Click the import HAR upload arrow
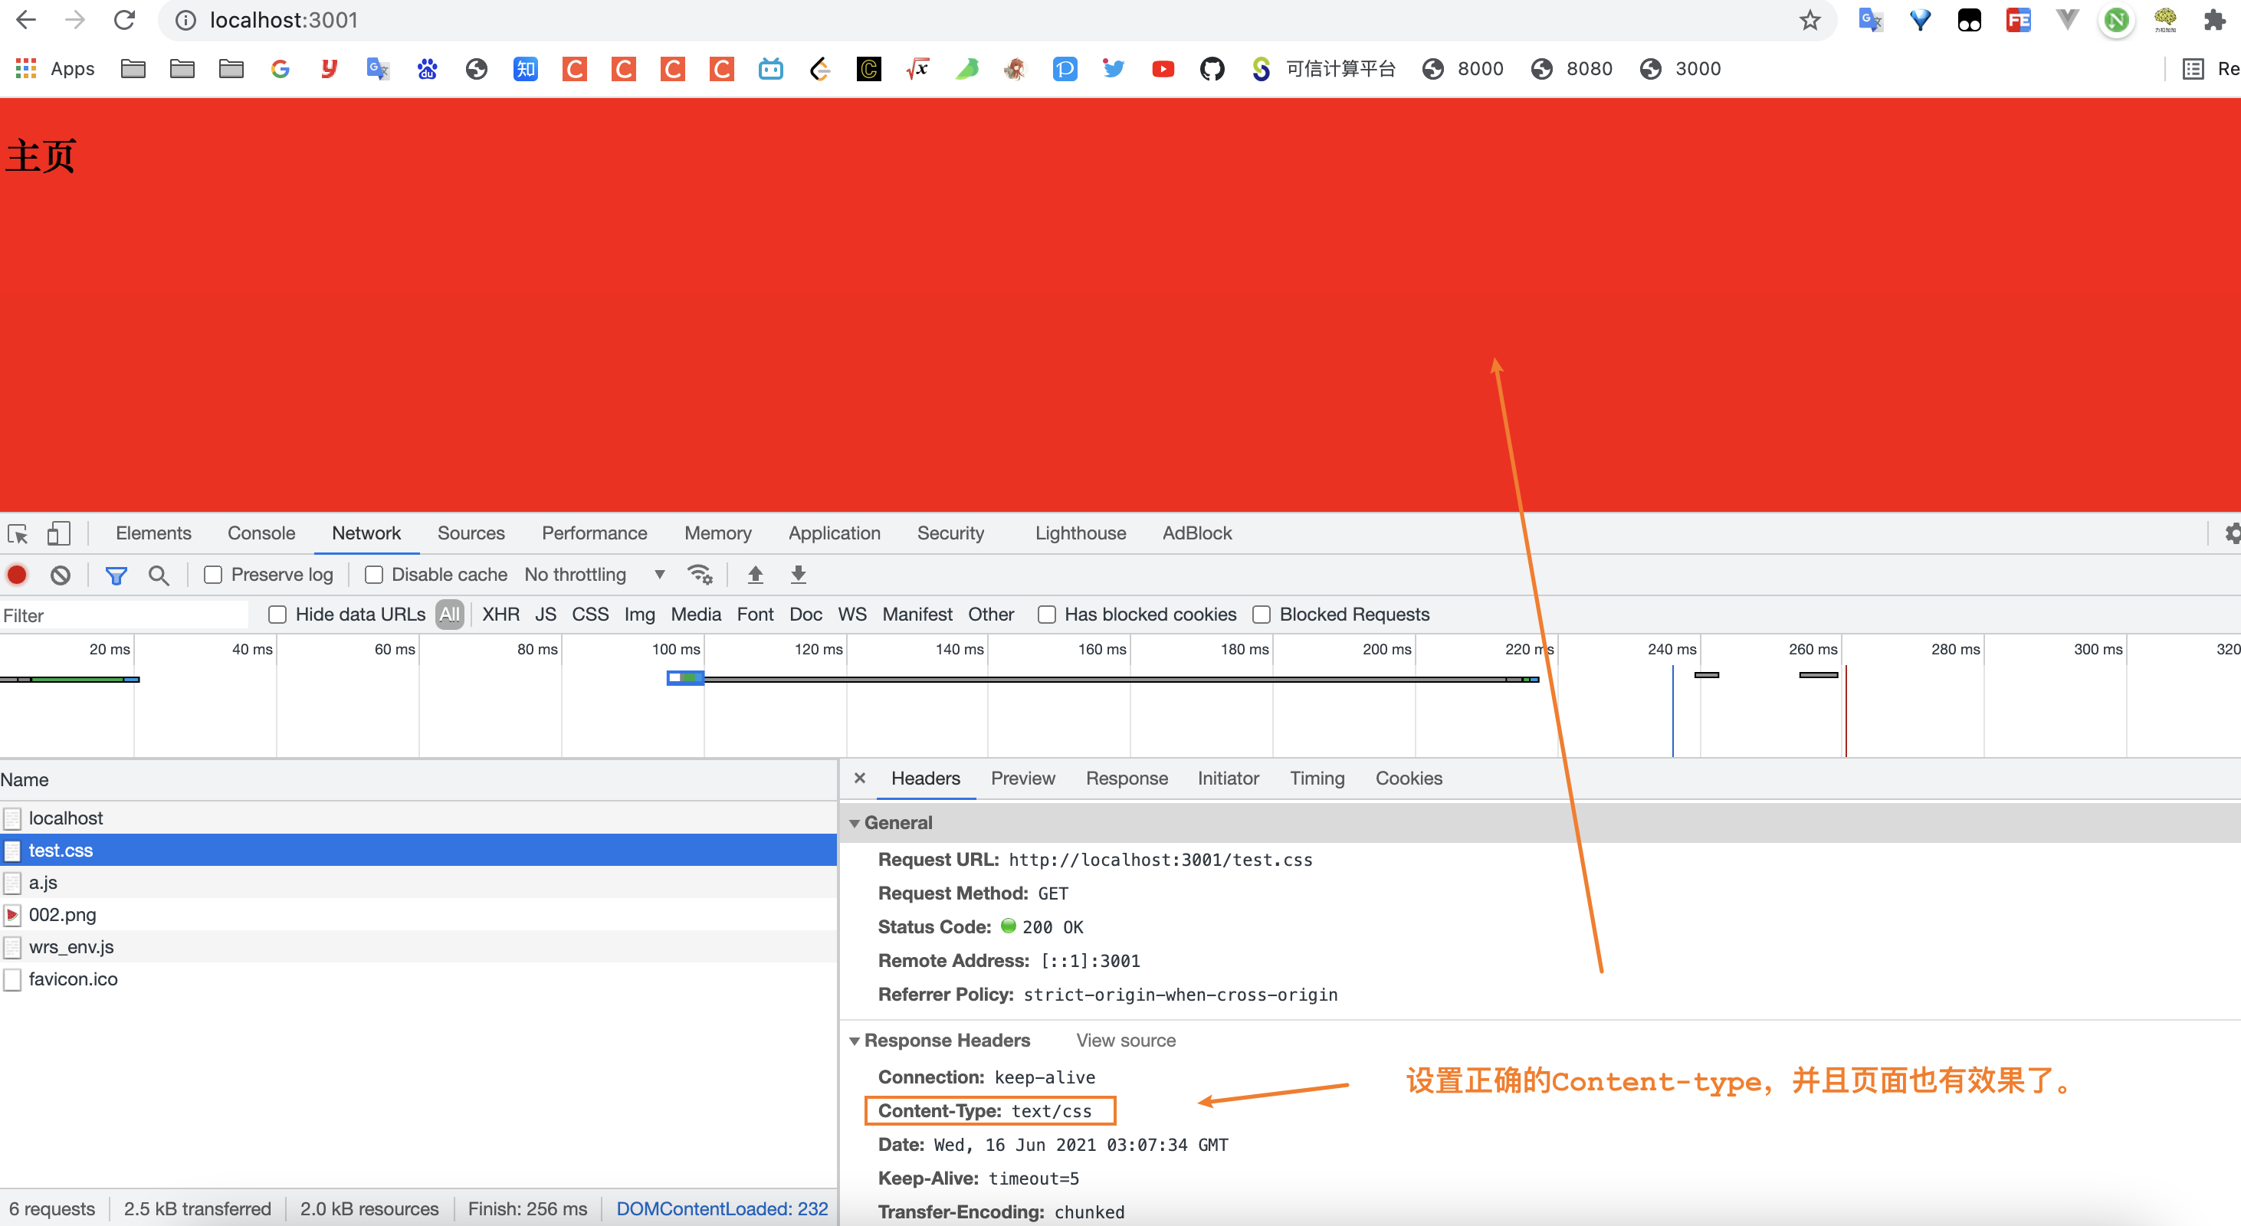 click(x=755, y=575)
